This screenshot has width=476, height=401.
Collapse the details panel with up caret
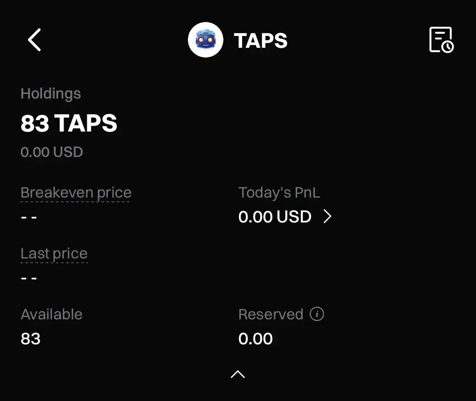[x=238, y=374]
